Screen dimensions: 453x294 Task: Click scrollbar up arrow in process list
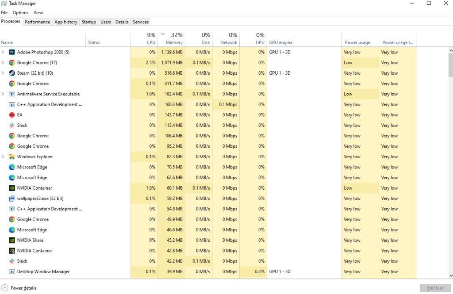tap(451, 50)
